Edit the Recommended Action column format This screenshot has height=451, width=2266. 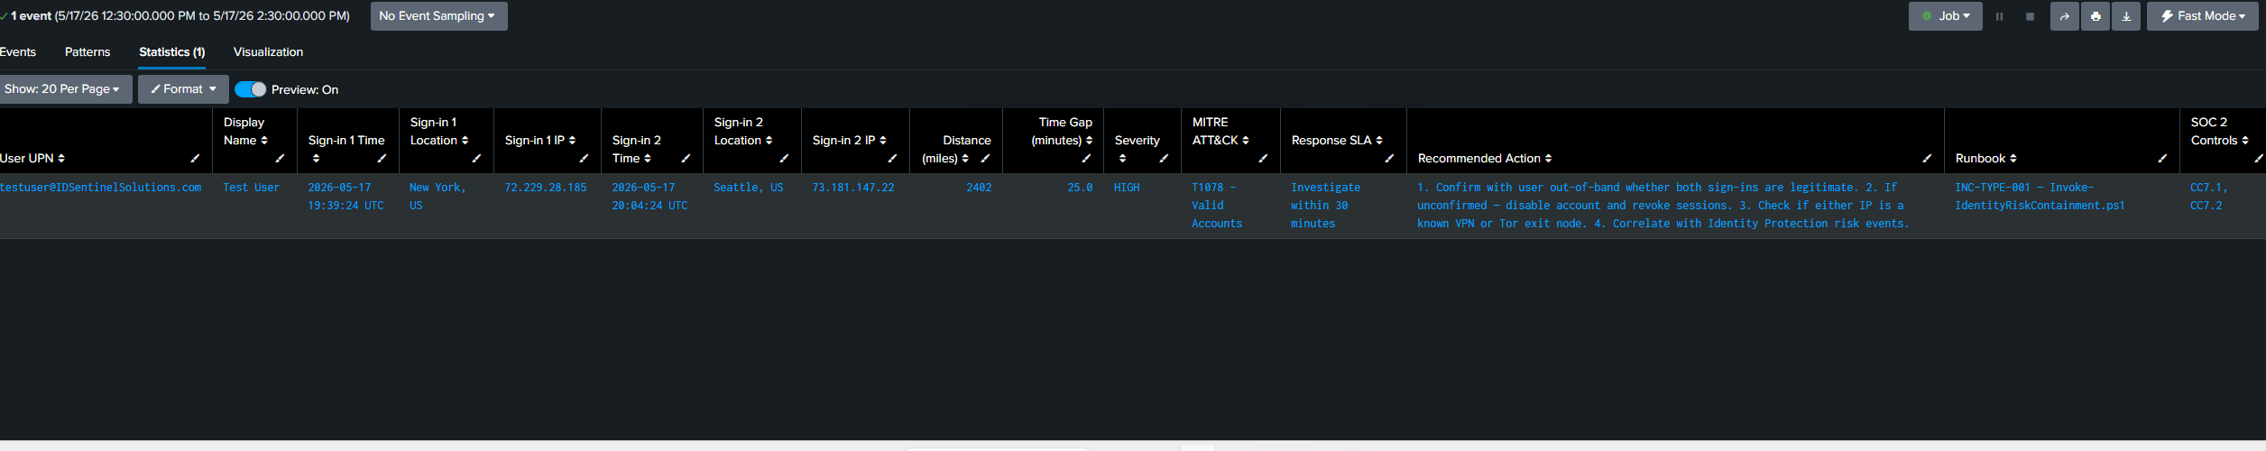pyautogui.click(x=1927, y=159)
